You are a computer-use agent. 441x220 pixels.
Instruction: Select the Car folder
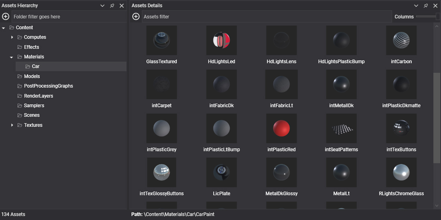coord(36,66)
